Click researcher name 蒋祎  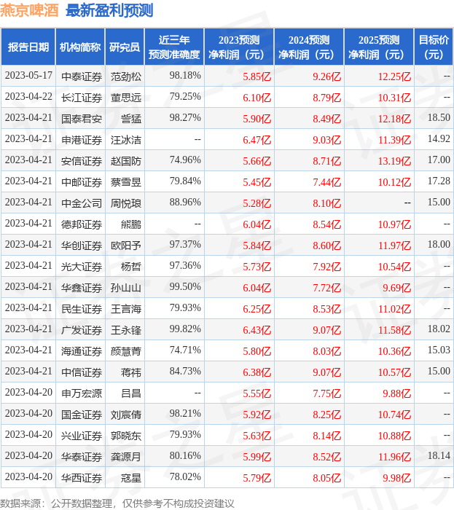tap(131, 372)
